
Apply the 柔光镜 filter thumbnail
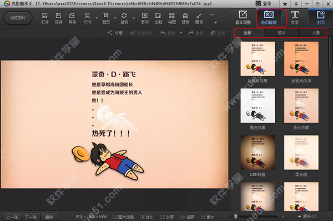click(301, 152)
